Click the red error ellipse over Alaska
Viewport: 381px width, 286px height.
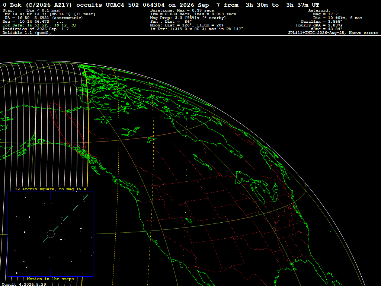68,129
